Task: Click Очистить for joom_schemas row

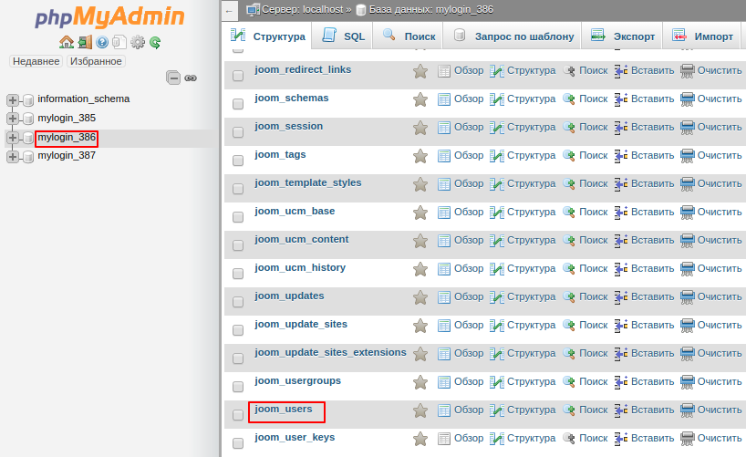Action: click(711, 99)
